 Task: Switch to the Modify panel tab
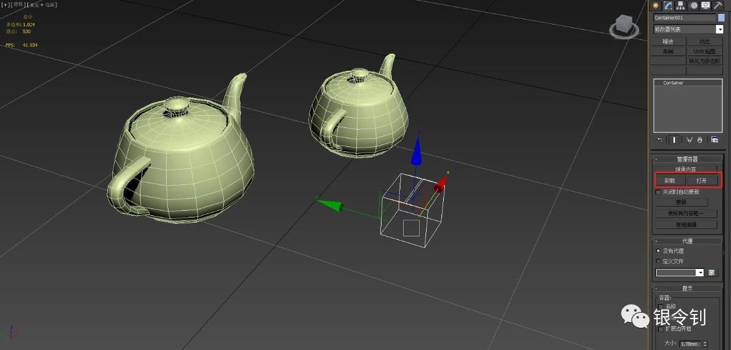click(668, 5)
